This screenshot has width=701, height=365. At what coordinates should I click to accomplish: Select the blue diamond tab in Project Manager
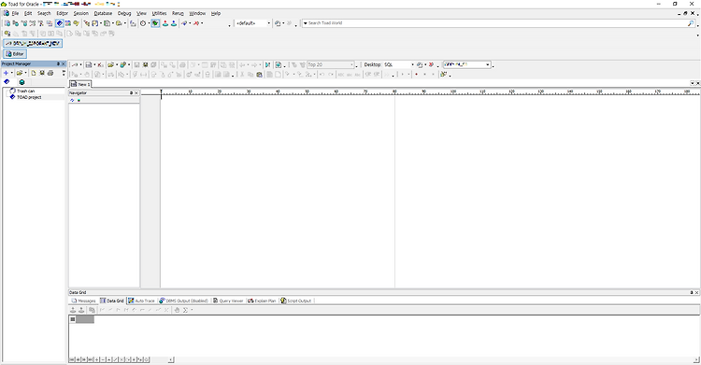7,82
